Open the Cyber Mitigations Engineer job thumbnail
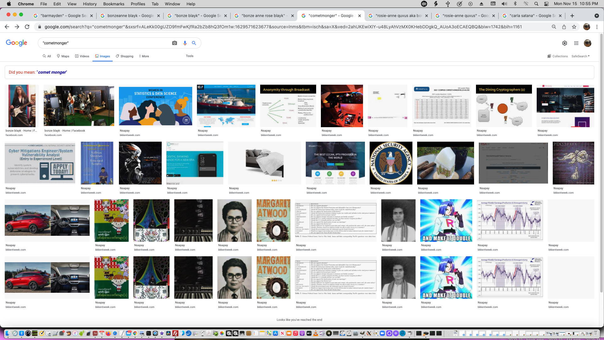This screenshot has width=604, height=340. click(40, 163)
